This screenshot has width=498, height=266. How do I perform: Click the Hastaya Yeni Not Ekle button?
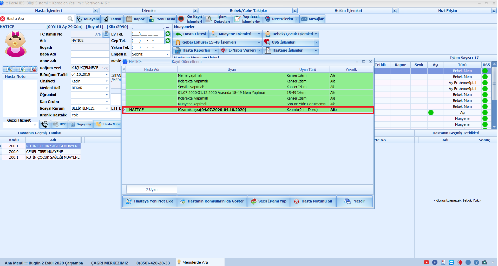pos(150,201)
